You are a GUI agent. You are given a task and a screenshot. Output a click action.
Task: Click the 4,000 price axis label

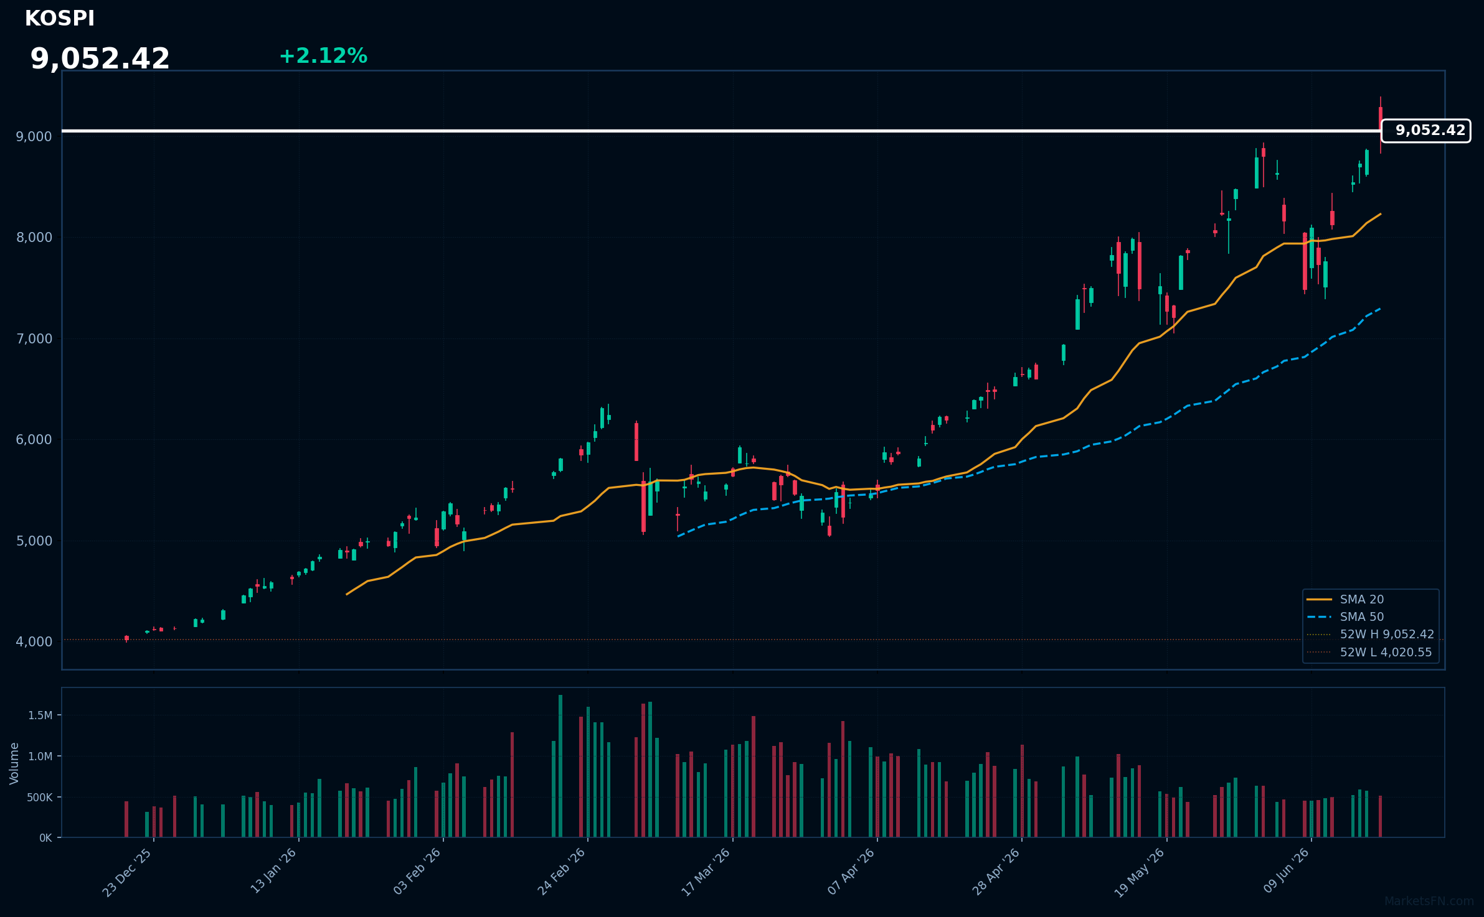coord(34,642)
